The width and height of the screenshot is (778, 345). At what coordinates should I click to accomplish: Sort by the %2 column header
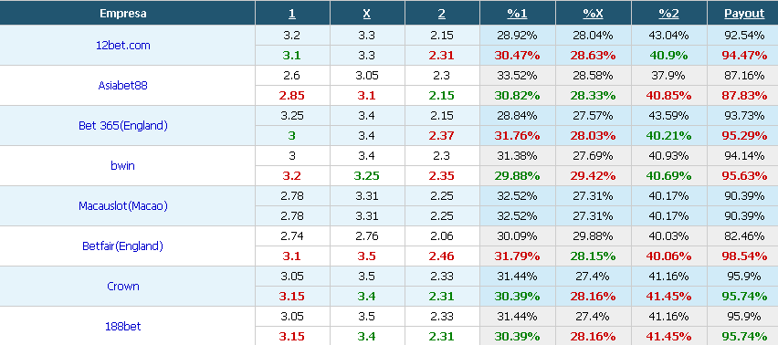pos(668,14)
